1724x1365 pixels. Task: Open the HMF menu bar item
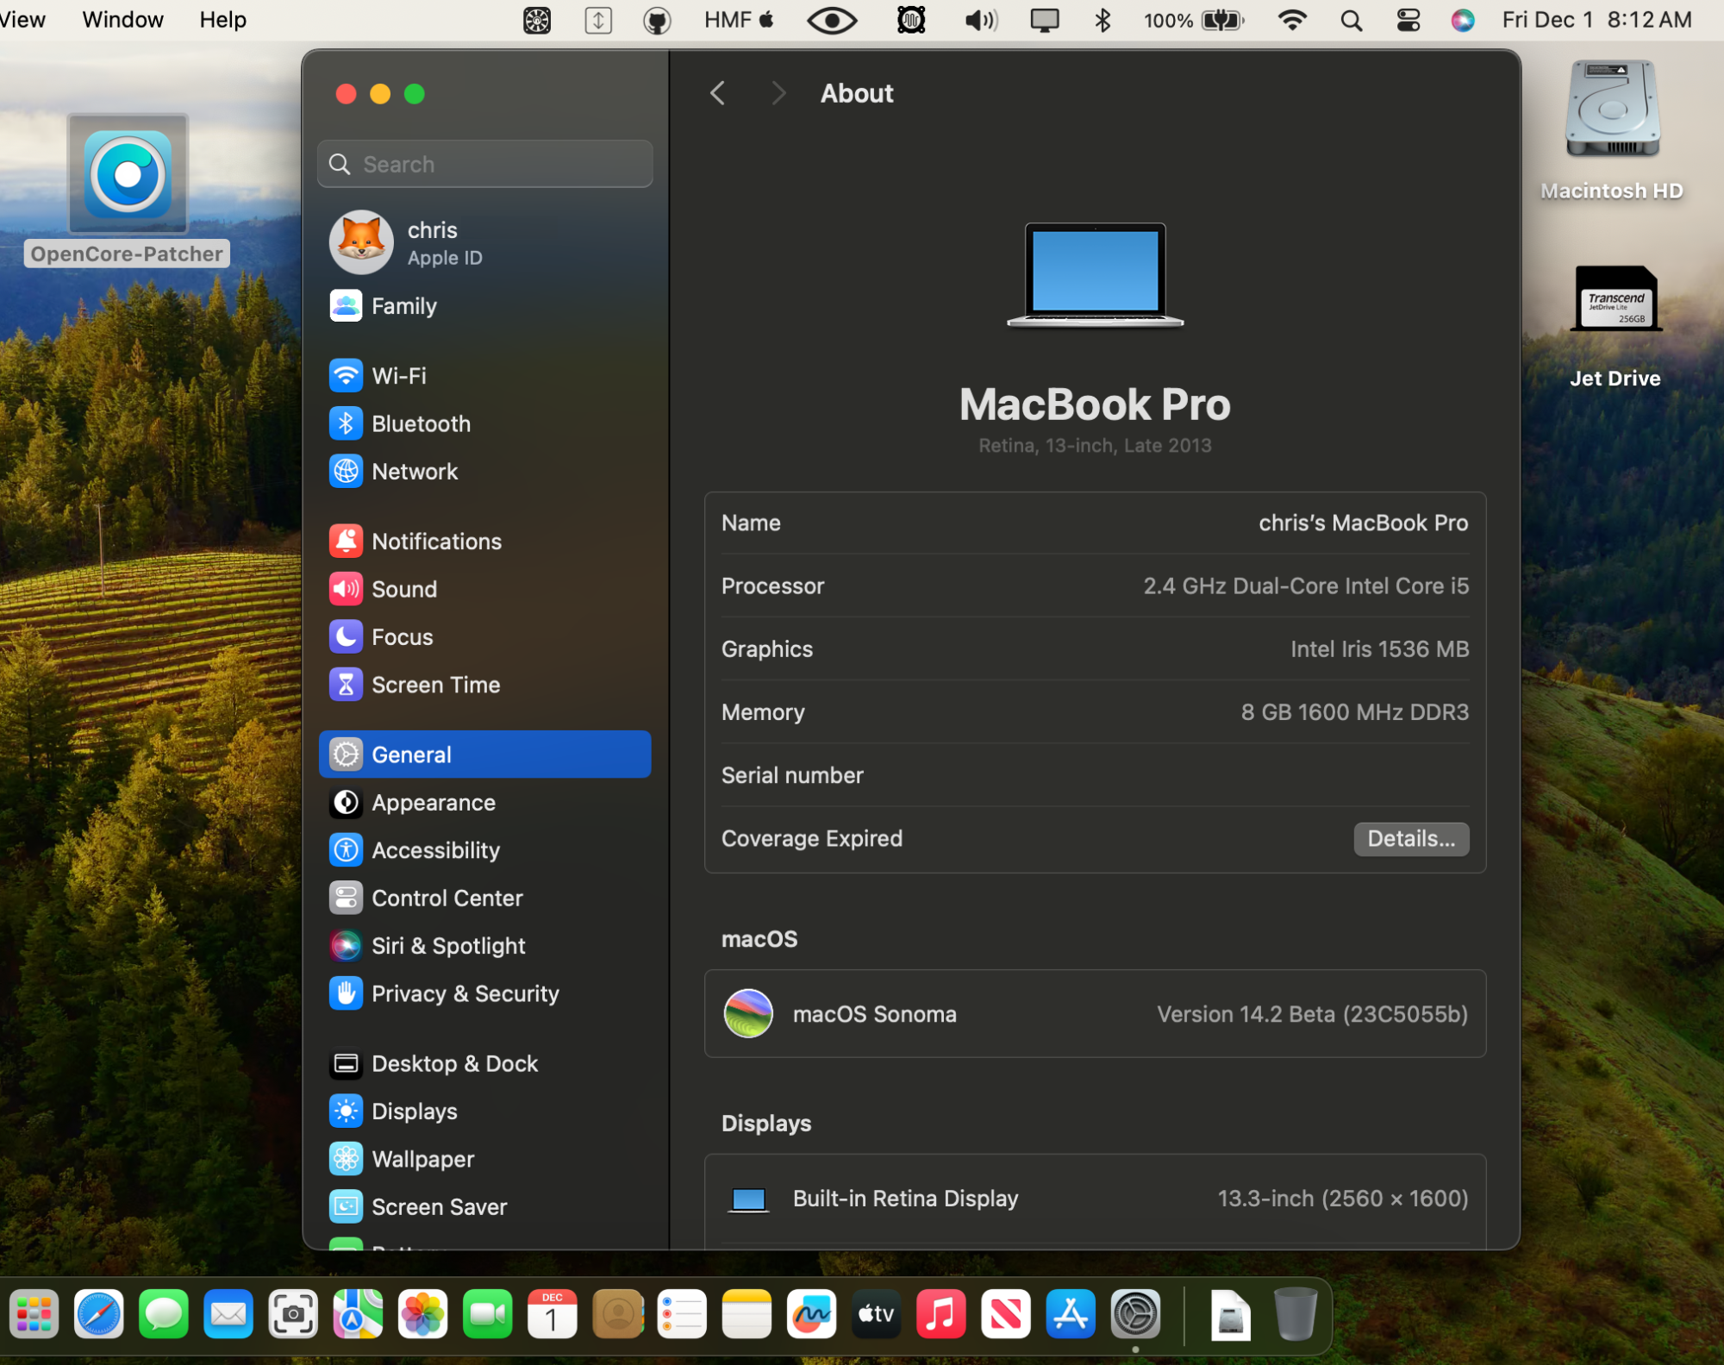739,19
